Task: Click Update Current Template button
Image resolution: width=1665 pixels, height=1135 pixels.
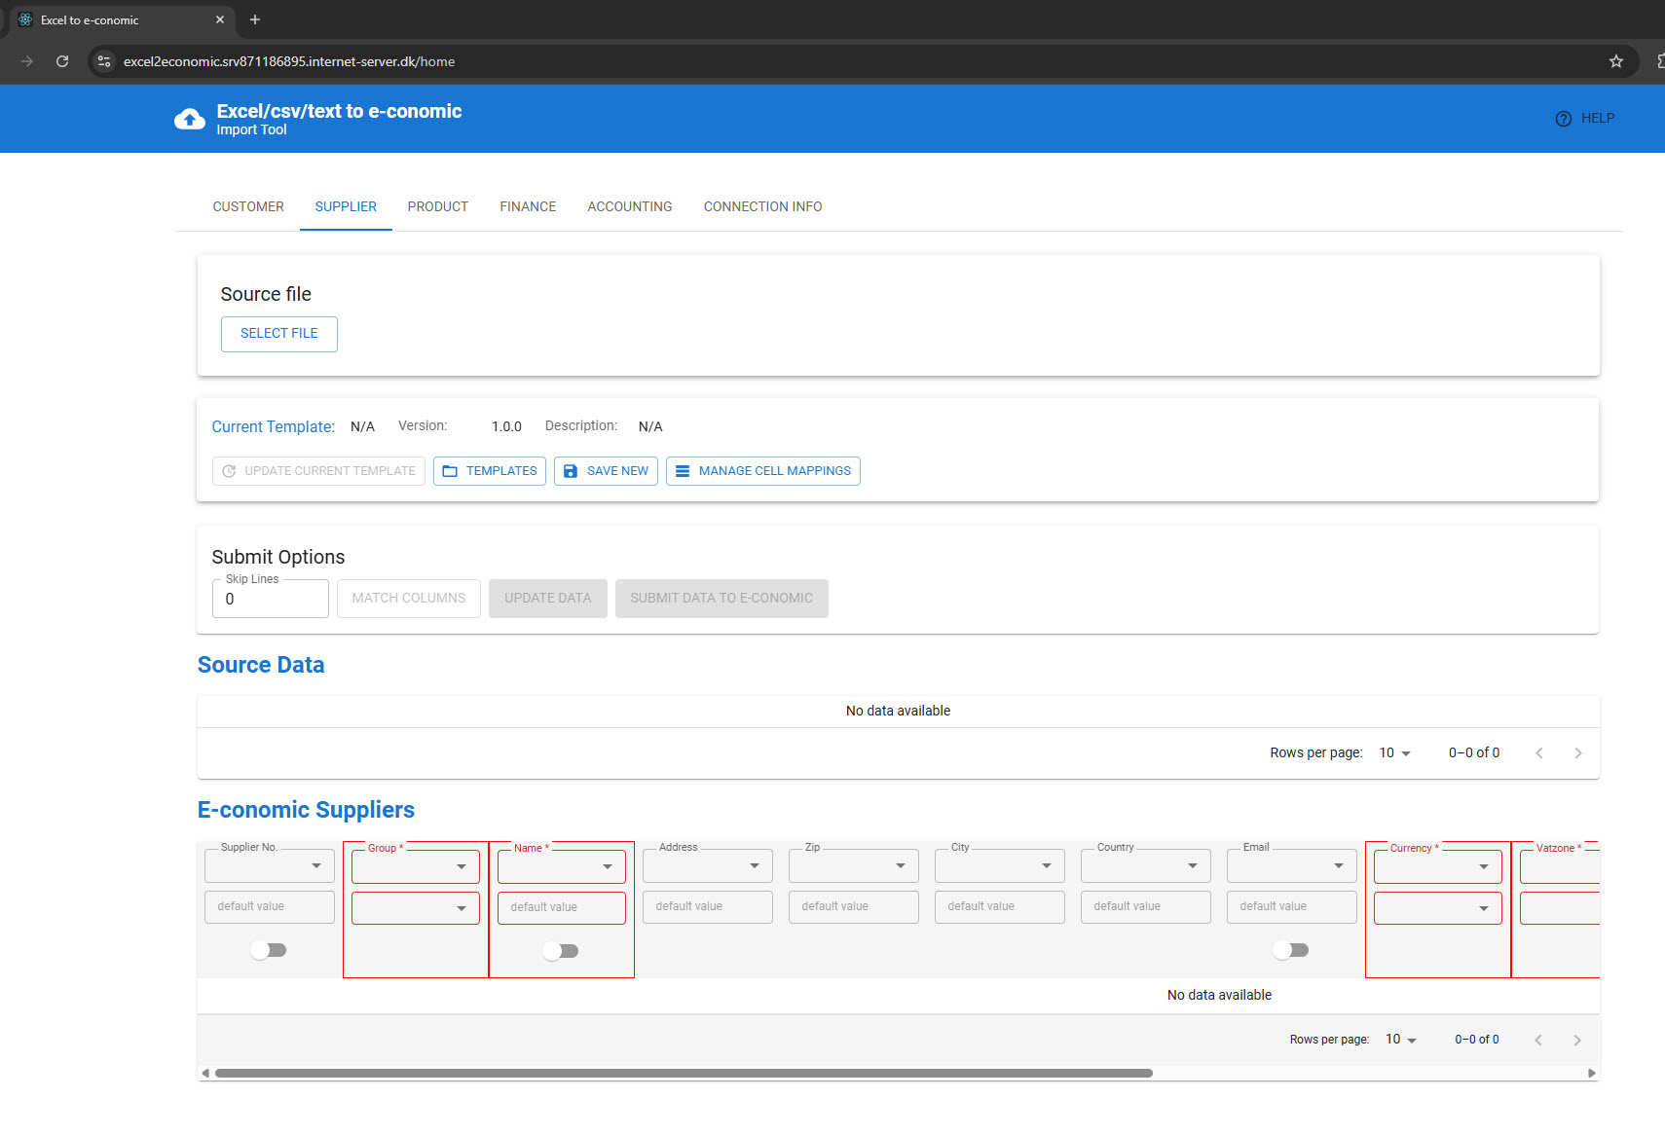Action: [x=318, y=471]
